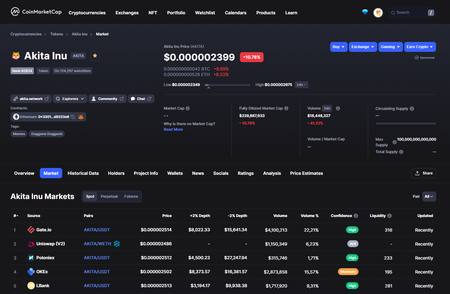
Task: Click the Total Supply info icon
Action: pos(401,152)
